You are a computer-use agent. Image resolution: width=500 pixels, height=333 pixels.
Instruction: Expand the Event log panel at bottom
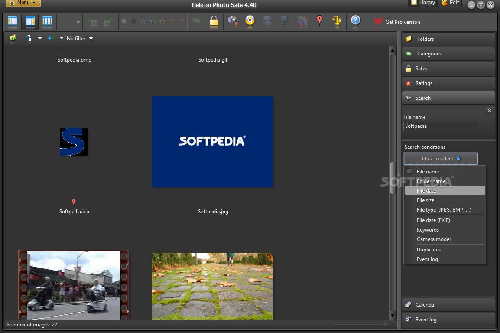(x=448, y=319)
